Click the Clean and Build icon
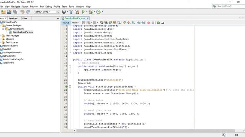Viewport: 245px width, 137px height. click(77, 12)
